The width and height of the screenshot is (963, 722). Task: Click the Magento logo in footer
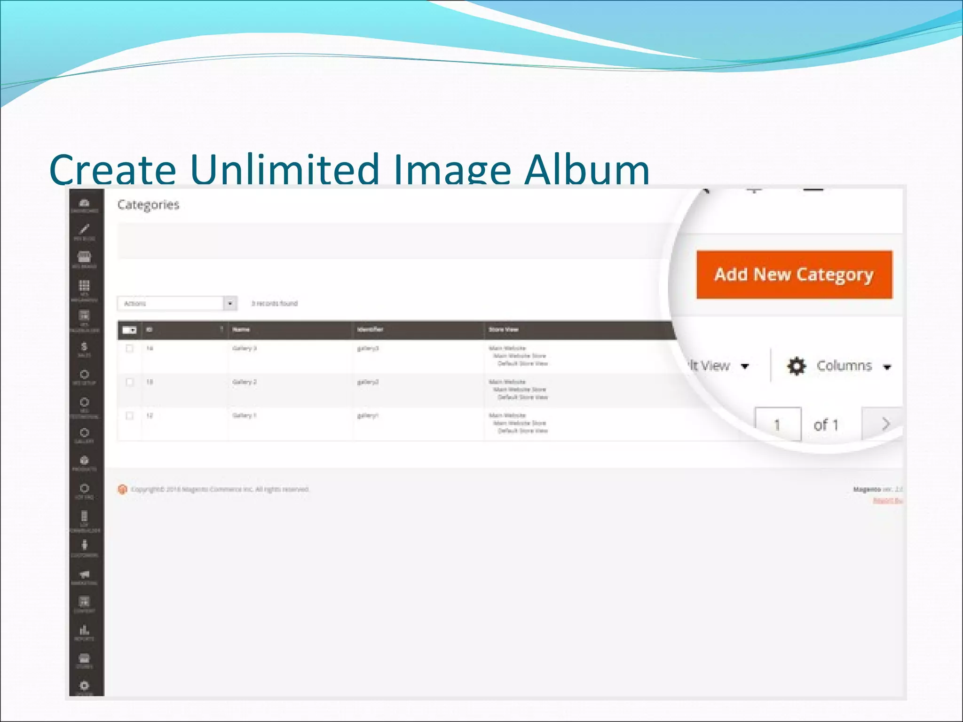pos(122,489)
